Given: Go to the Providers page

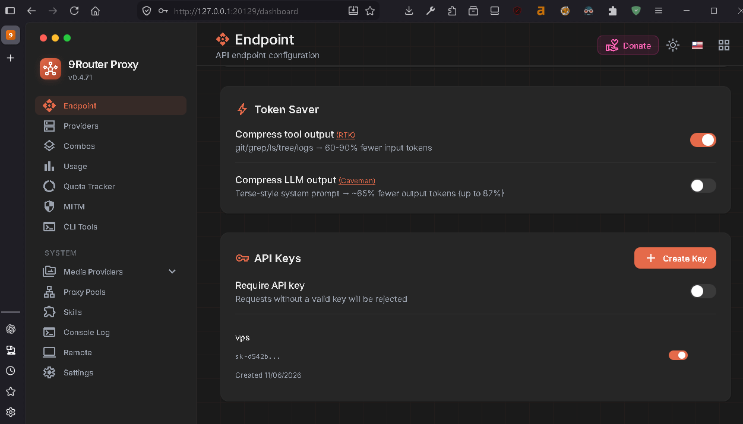Looking at the screenshot, I should pos(111,126).
